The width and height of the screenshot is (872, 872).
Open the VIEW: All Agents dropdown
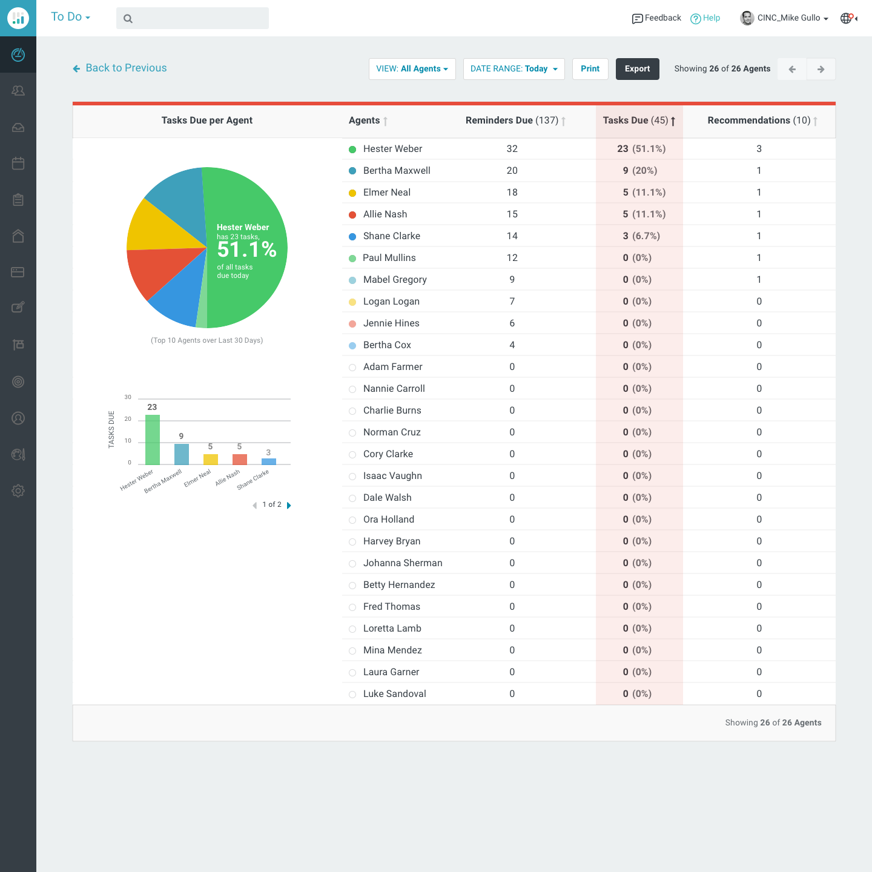pos(412,69)
